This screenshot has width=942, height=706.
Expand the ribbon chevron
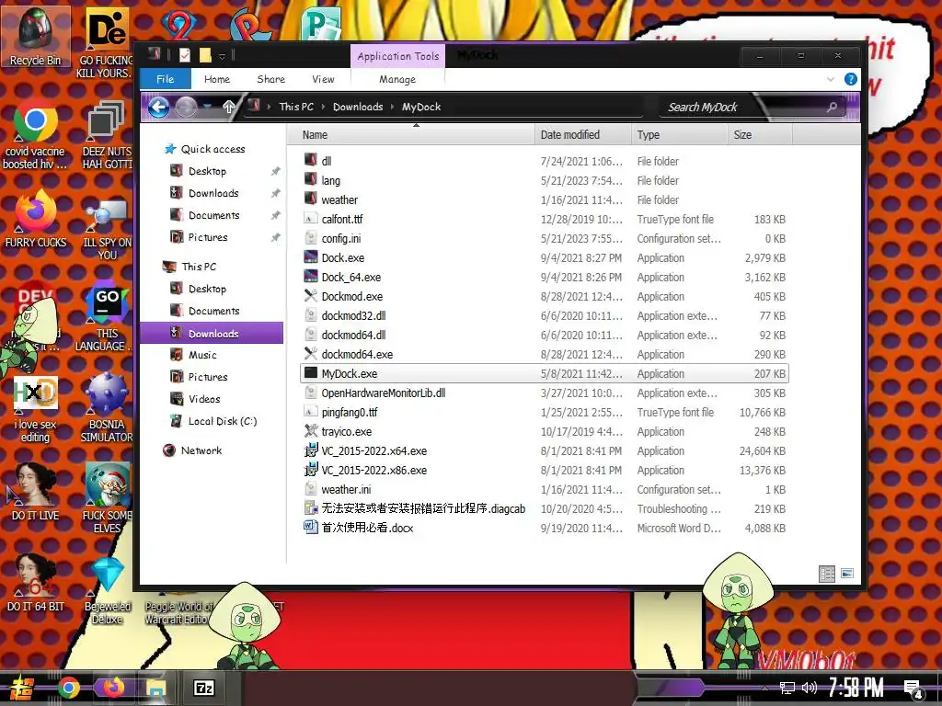tap(831, 79)
